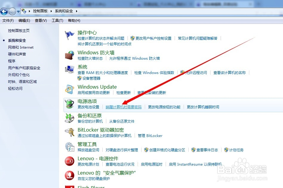Image resolution: width=283 pixels, height=188 pixels.
Task: Click 控制面板 breadcrumb in address bar
Action: 40,11
